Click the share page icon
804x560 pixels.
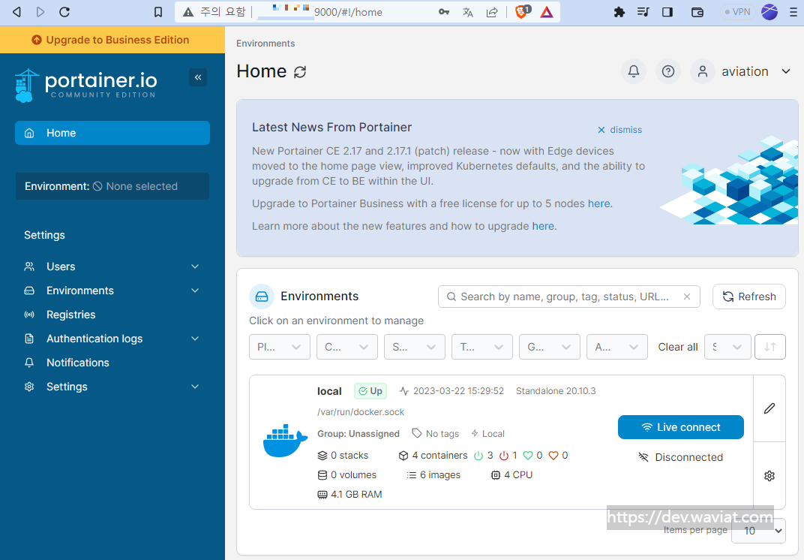click(x=492, y=12)
